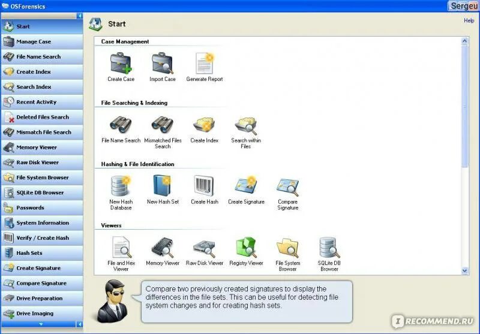Click the main panel vertical scrollbar thumb

coord(464,106)
